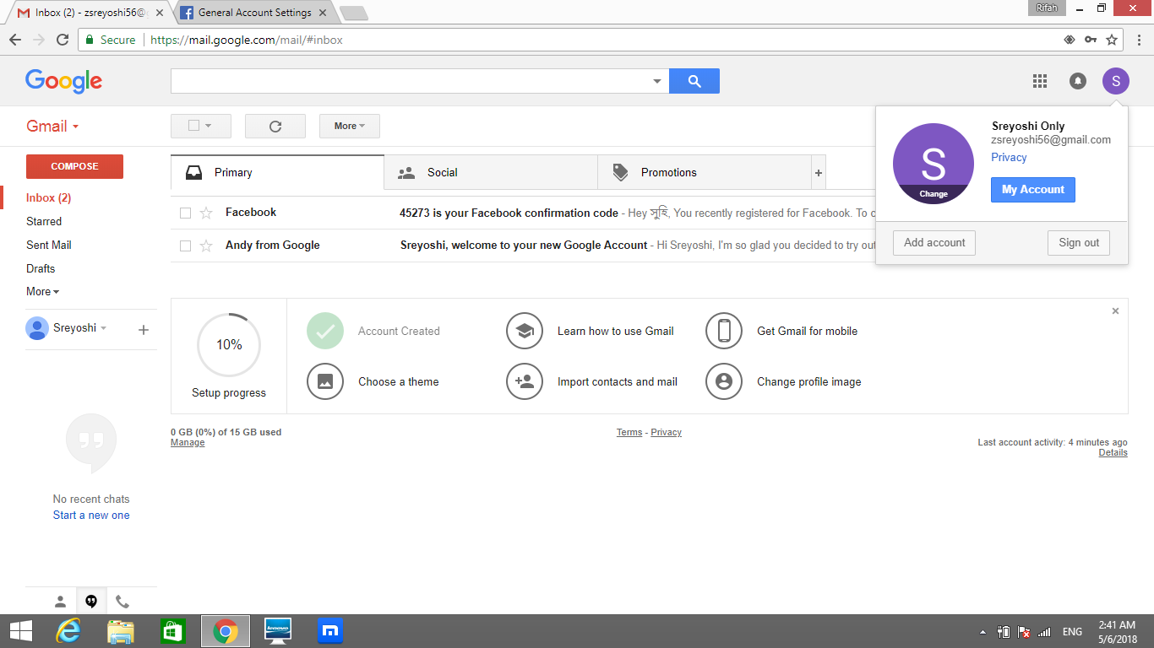Expand More labels in sidebar

42,291
